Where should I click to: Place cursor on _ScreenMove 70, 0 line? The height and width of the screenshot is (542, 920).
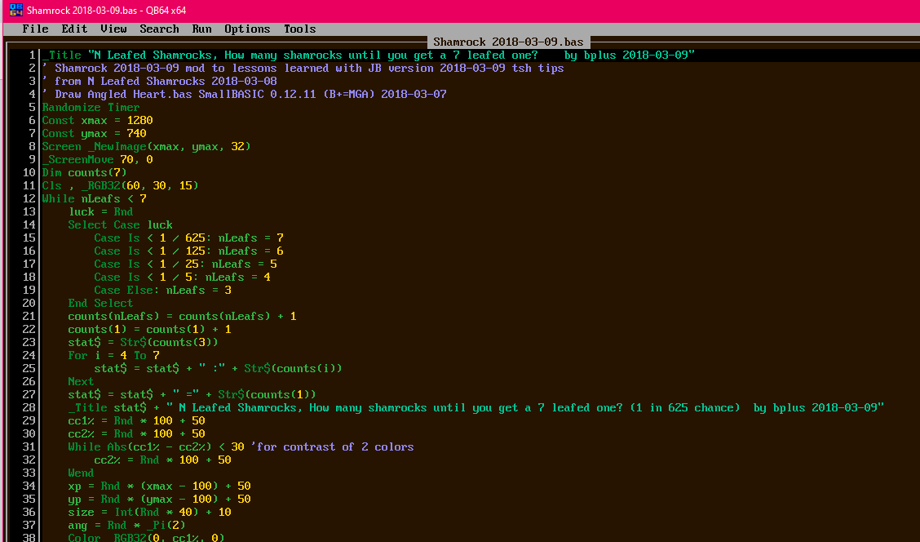pos(97,159)
